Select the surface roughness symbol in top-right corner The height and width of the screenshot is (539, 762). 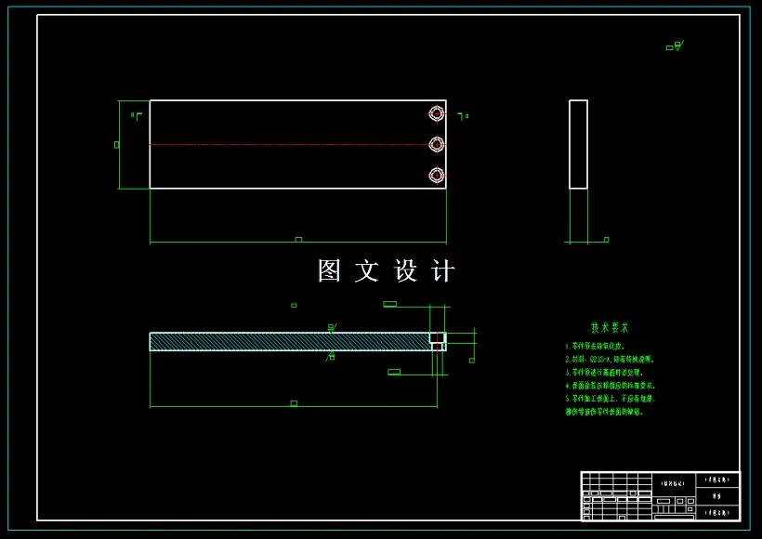[x=675, y=46]
